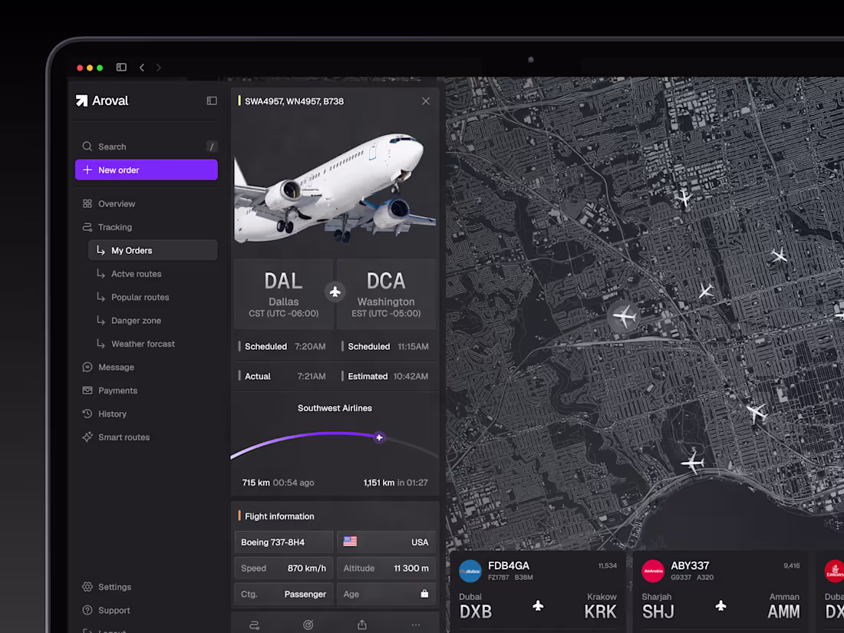
Task: Click the New order button
Action: tap(147, 170)
